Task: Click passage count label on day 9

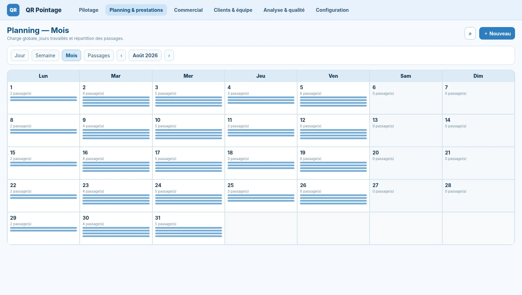Action: coord(93,126)
